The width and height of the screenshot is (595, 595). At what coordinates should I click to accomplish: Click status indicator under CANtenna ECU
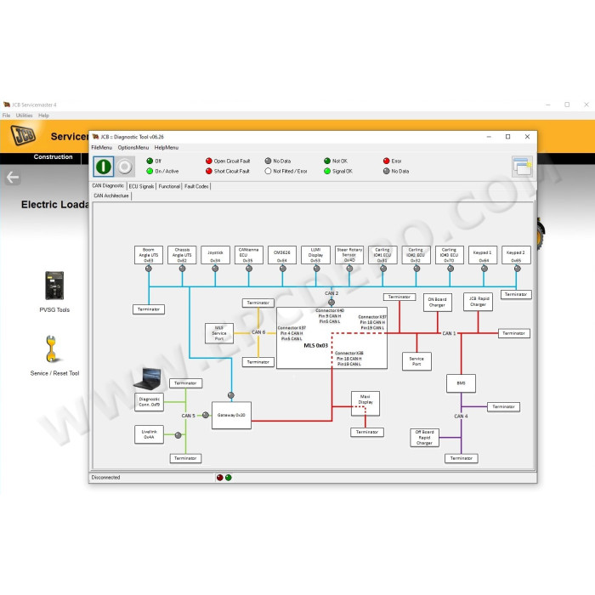(x=249, y=269)
